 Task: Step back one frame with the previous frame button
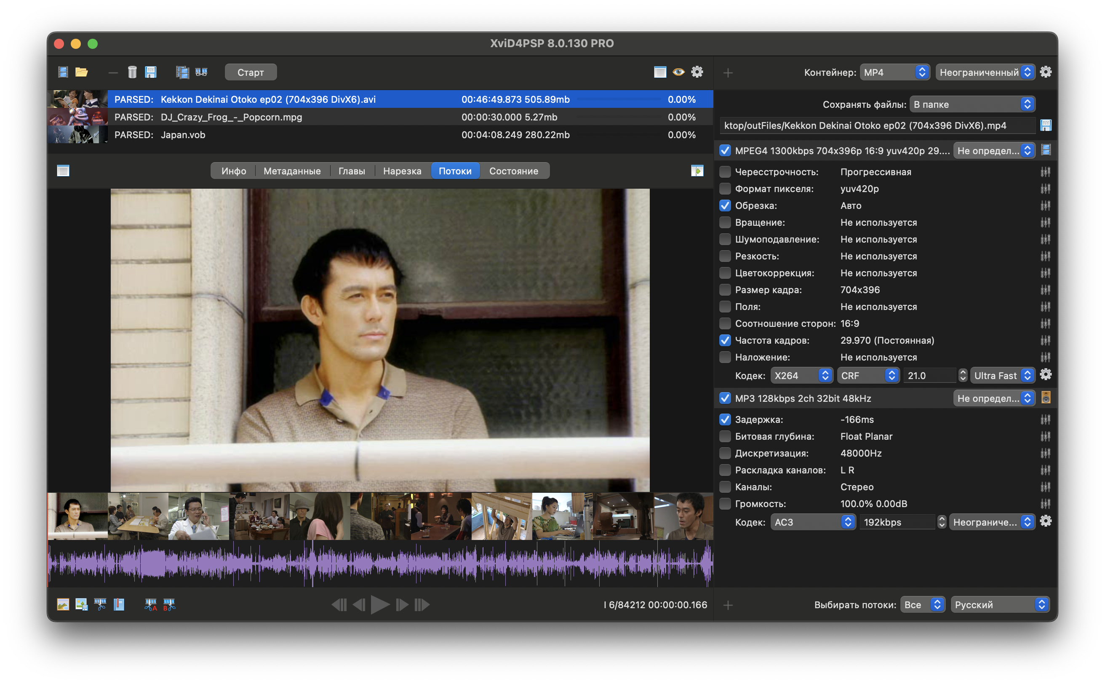(359, 605)
